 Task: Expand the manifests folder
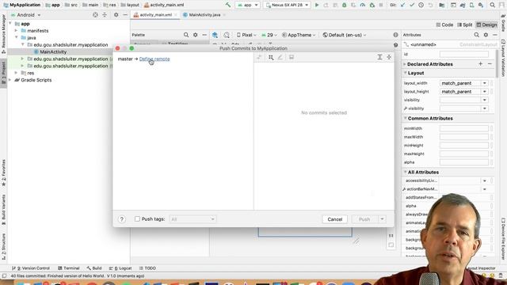[16, 31]
